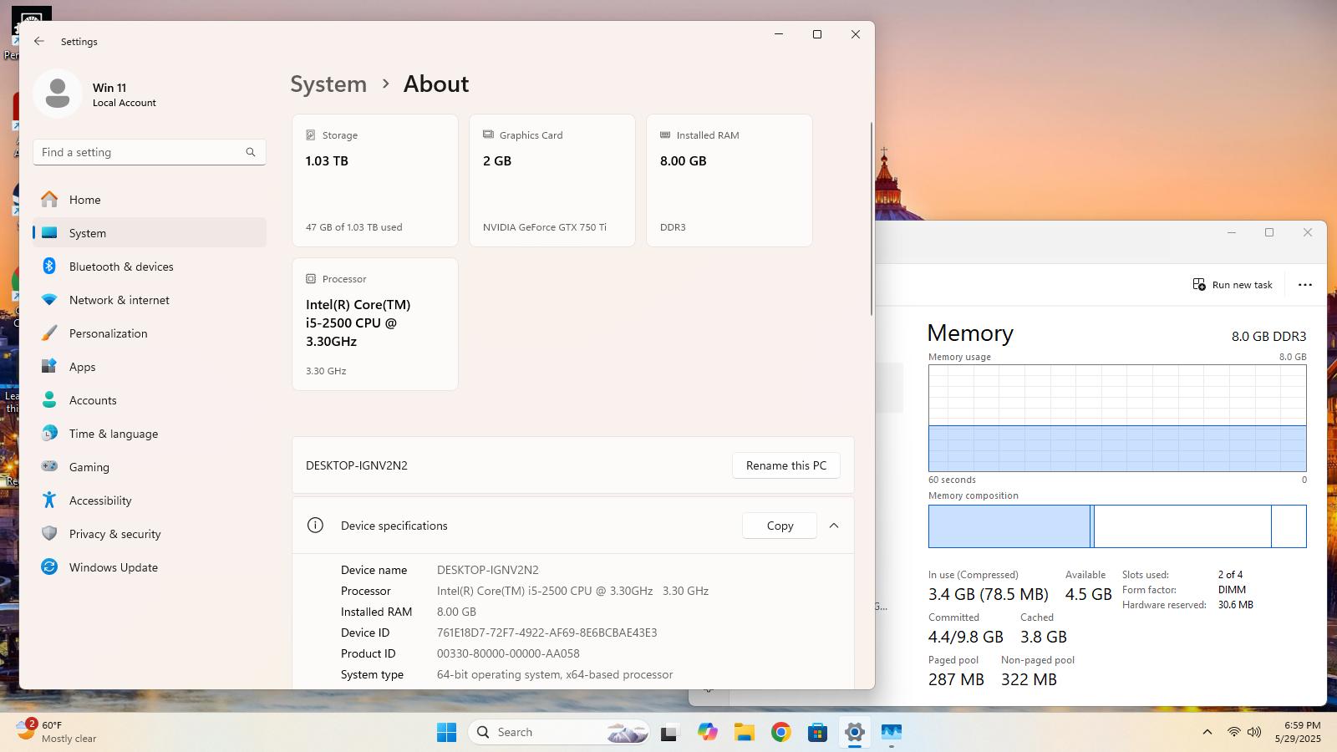Click the Memory composition bar in Task Manager
1337x752 pixels.
coord(1117,526)
